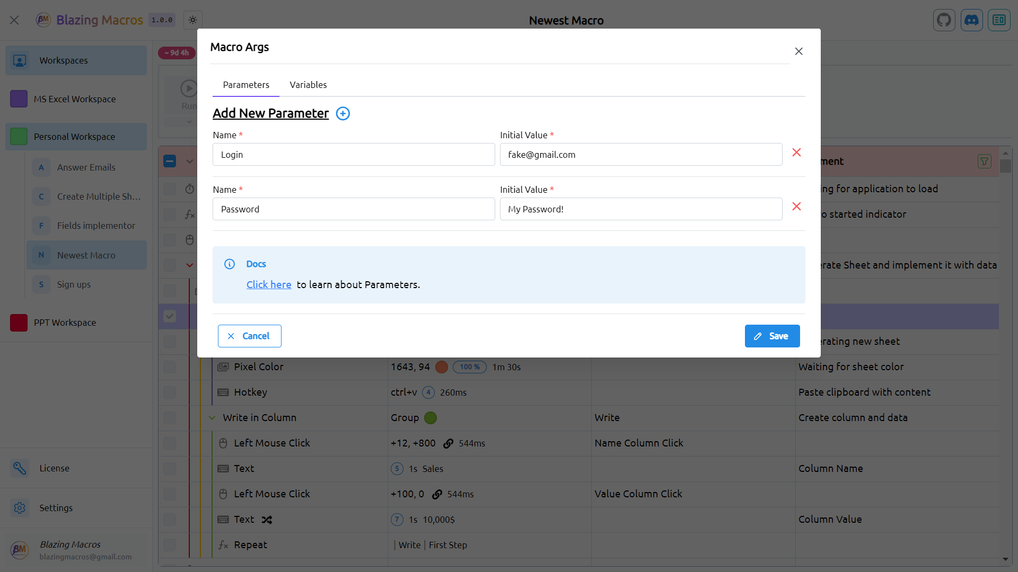The width and height of the screenshot is (1018, 572).
Task: Select Personal Workspace
Action: (76, 137)
